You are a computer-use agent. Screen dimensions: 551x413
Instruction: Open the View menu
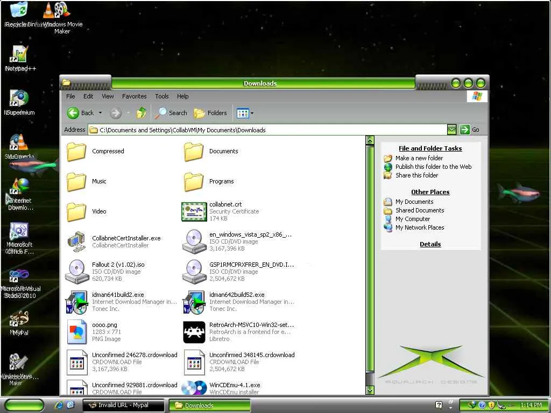(x=108, y=96)
